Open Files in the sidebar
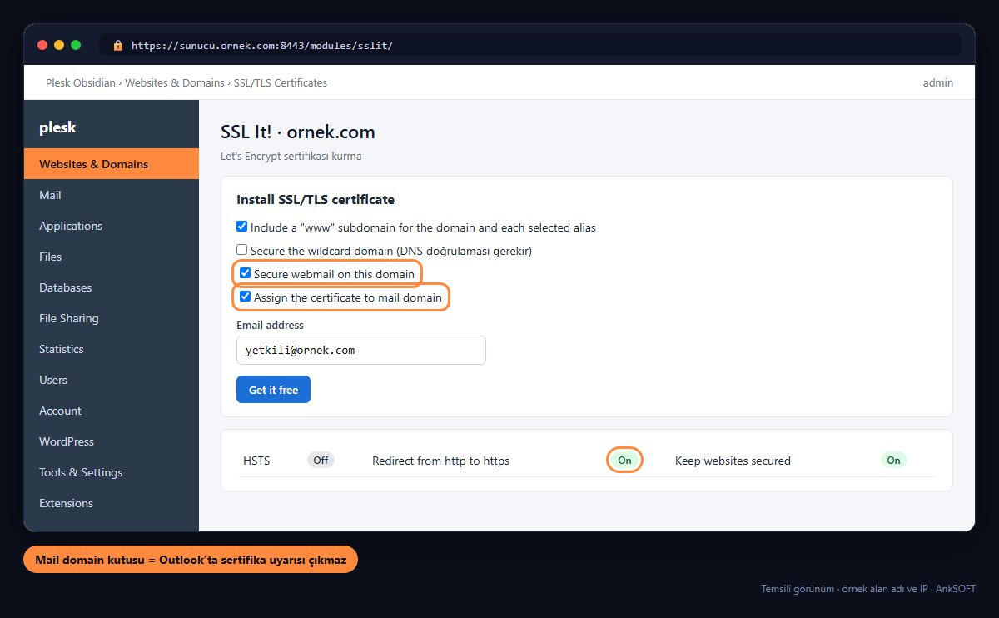Viewport: 999px width, 618px height. tap(112, 257)
